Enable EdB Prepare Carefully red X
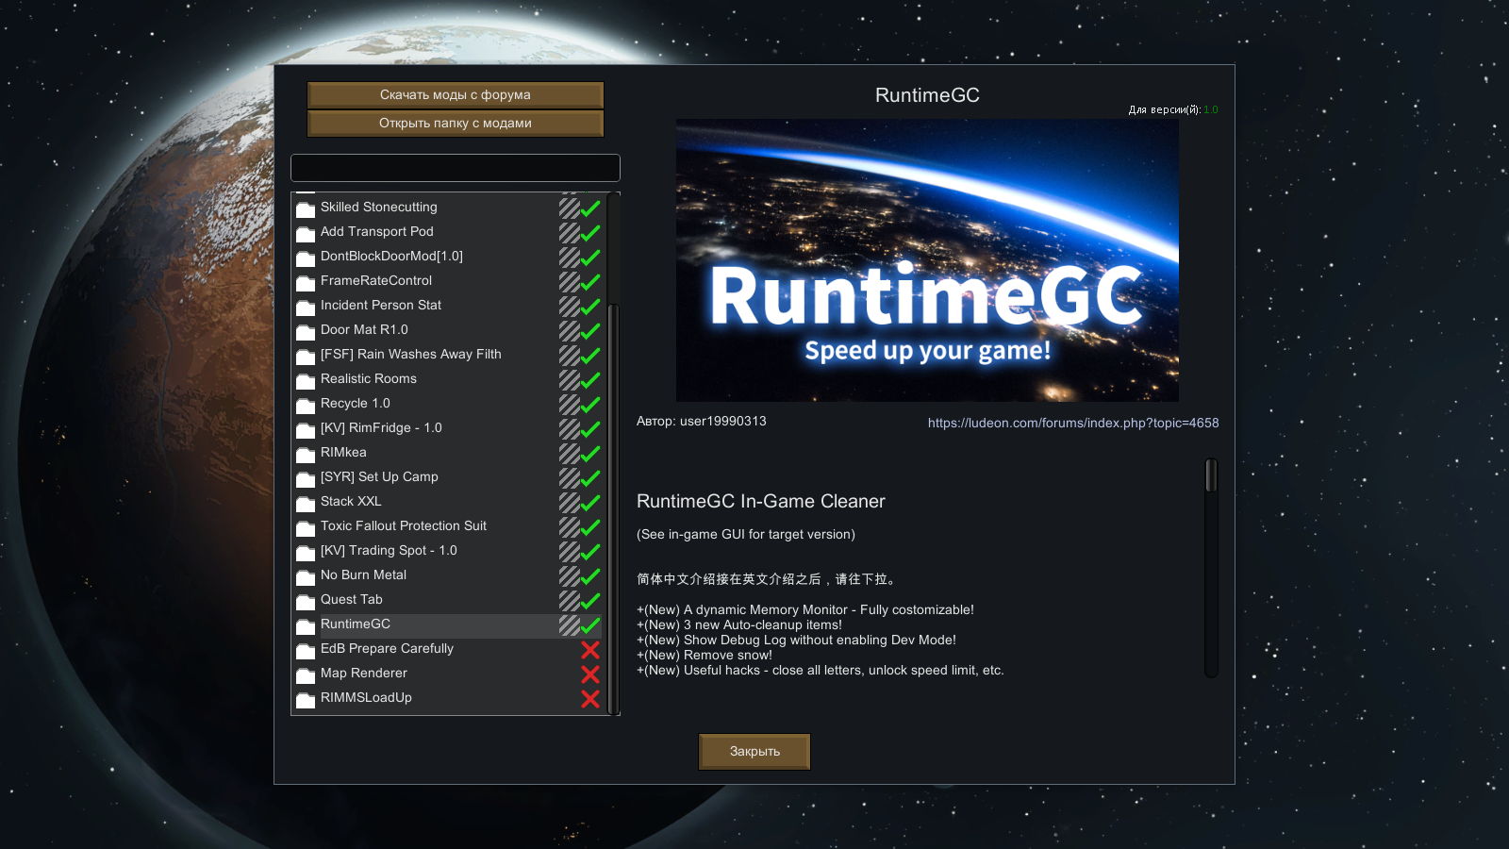The width and height of the screenshot is (1509, 849). [590, 649]
